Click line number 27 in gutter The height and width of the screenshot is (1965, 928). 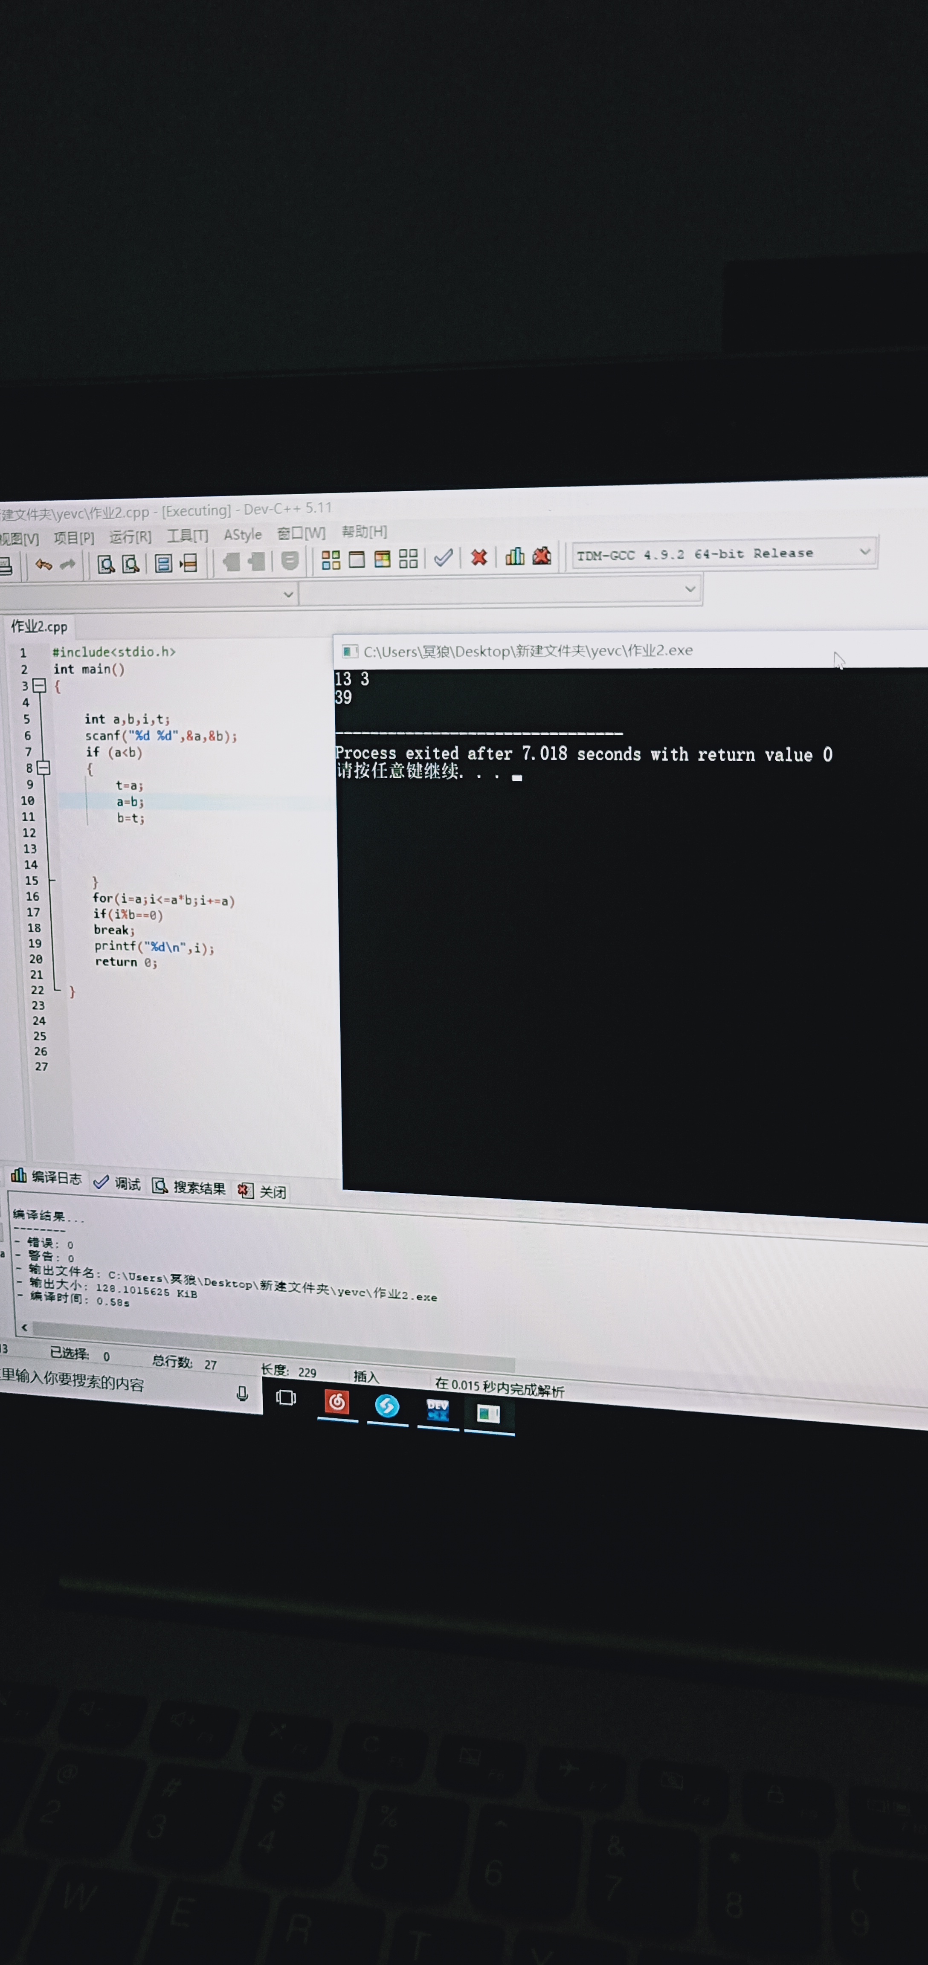pos(41,1067)
